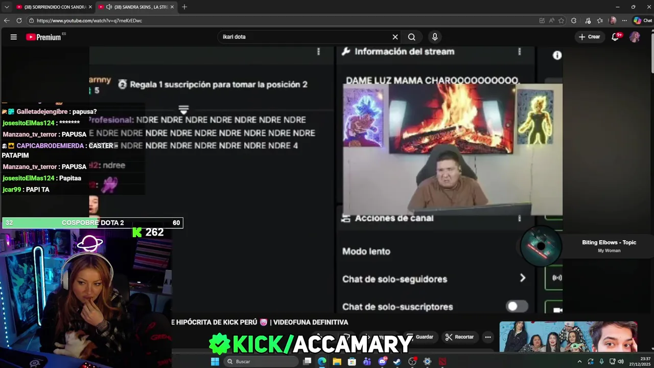Add page to favorites star
This screenshot has width=654, height=368.
coord(561,20)
